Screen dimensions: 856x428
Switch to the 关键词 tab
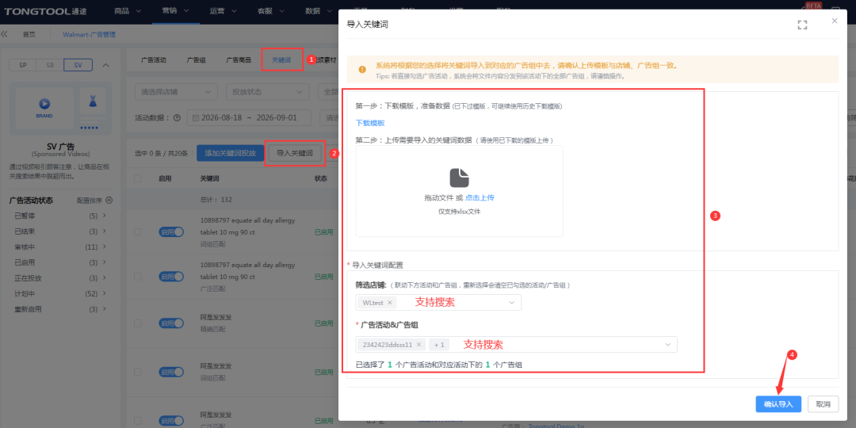pyautogui.click(x=281, y=60)
